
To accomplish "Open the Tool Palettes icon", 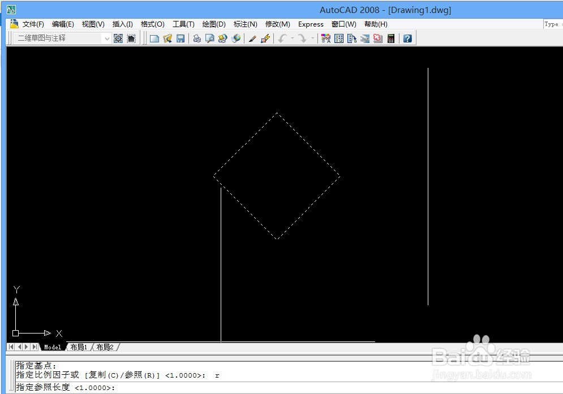I will click(352, 38).
